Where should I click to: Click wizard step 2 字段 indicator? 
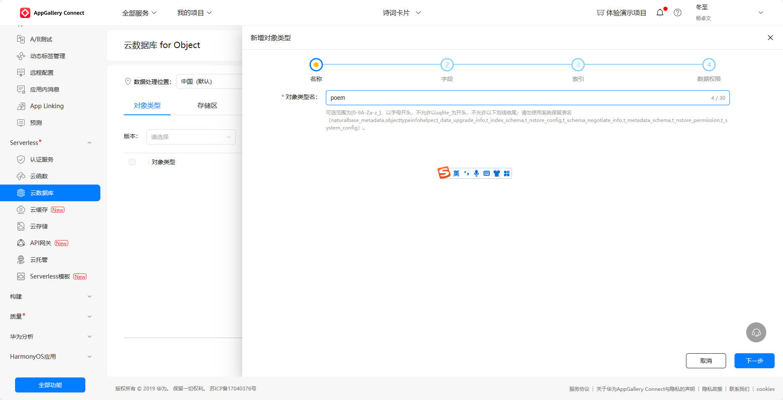pos(447,65)
